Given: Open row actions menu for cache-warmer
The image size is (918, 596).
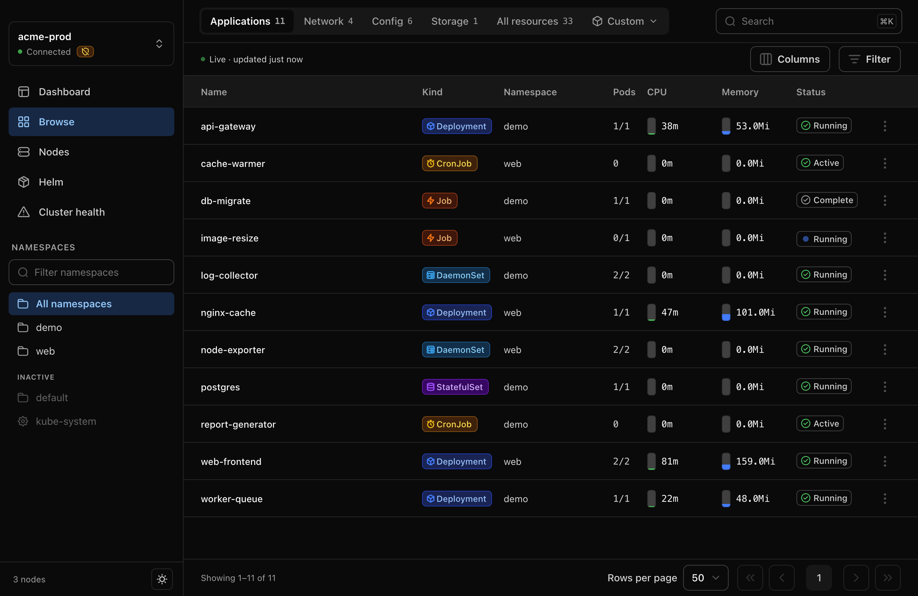Looking at the screenshot, I should [885, 163].
